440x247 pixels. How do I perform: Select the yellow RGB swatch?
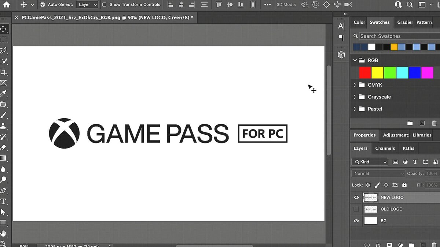pyautogui.click(x=377, y=72)
